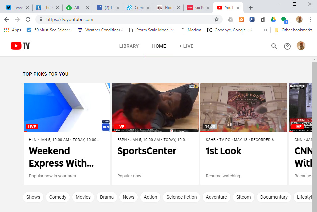Open the help question mark icon
The width and height of the screenshot is (317, 212).
pos(287,46)
